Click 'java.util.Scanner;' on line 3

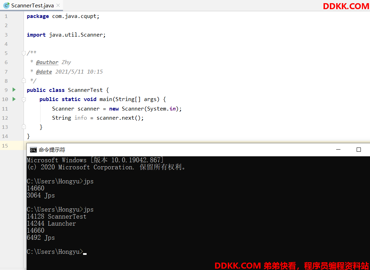pyautogui.click(x=77, y=35)
